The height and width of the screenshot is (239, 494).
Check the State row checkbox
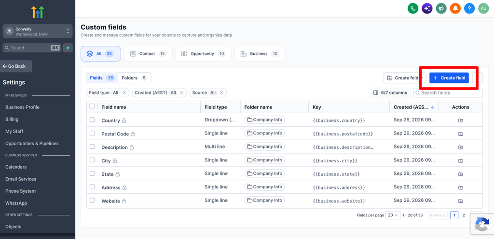tap(92, 173)
